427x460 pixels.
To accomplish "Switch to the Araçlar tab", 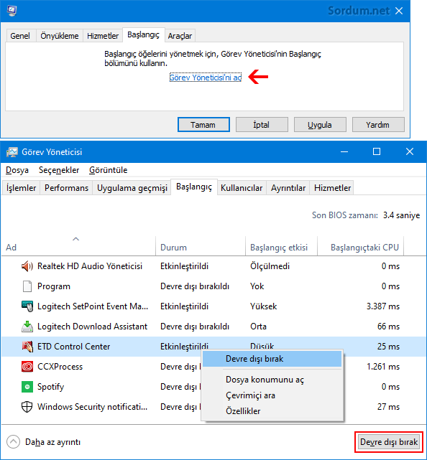I will [x=180, y=36].
